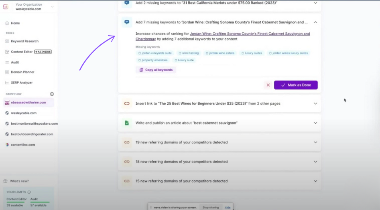This screenshot has width=380, height=210.
Task: Open What's new panel
Action: click(19, 181)
